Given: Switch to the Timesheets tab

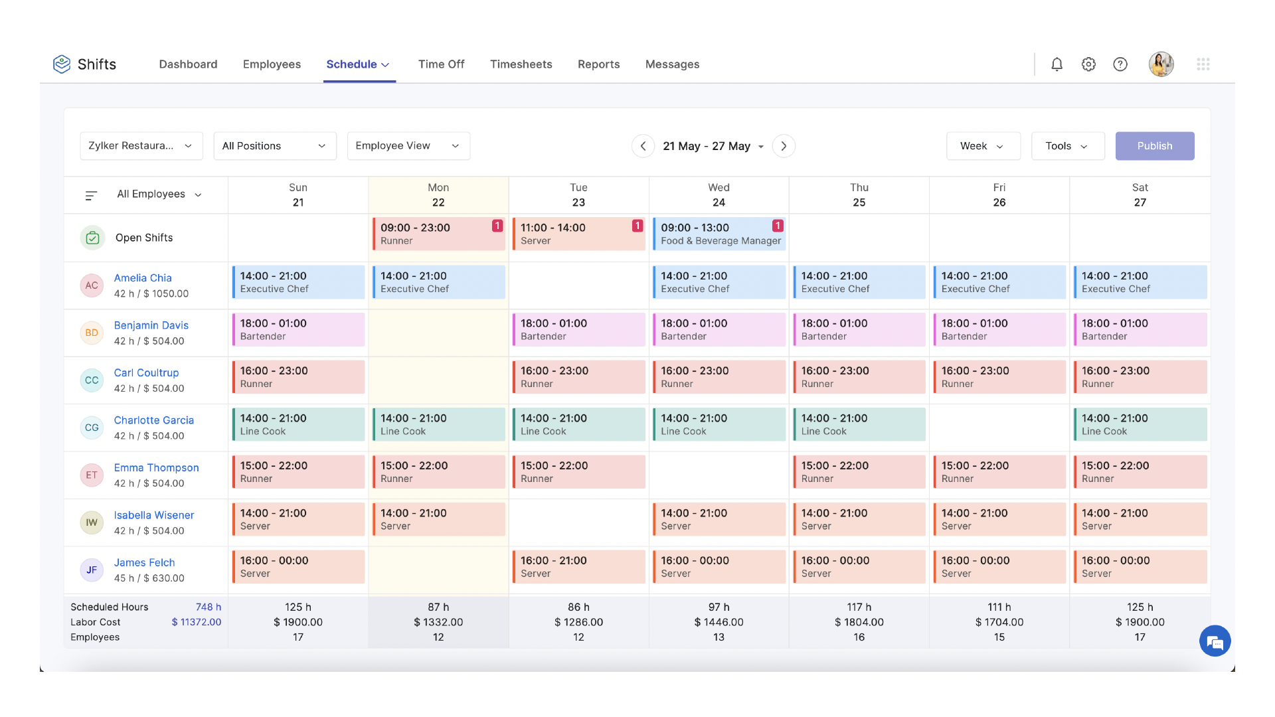Looking at the screenshot, I should coord(521,64).
